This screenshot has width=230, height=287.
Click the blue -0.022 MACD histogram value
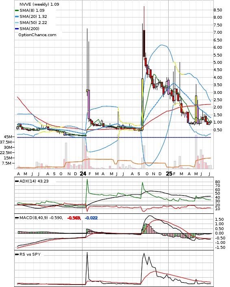click(x=91, y=218)
